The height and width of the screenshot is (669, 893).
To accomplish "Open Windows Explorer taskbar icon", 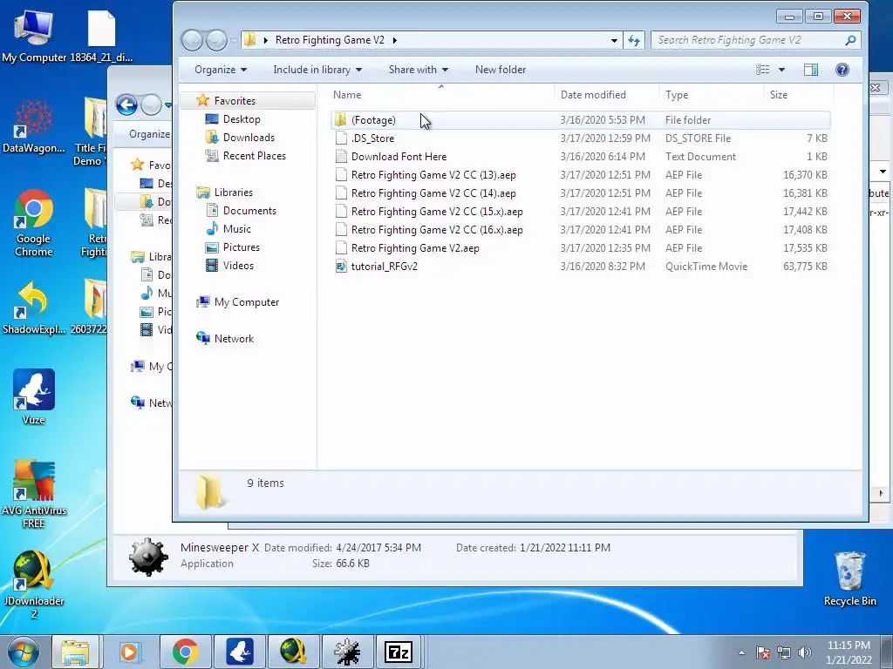I will 75,652.
